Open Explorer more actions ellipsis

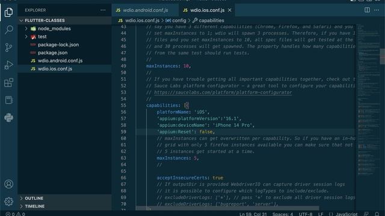tap(103, 10)
